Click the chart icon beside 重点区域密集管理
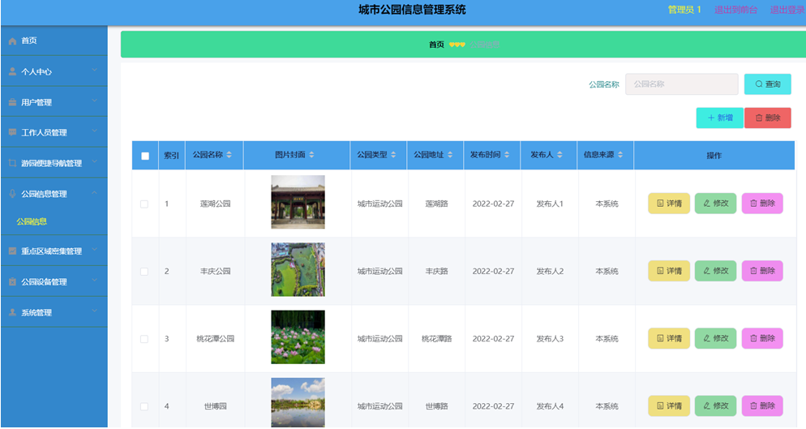The height and width of the screenshot is (429, 806). tap(12, 251)
